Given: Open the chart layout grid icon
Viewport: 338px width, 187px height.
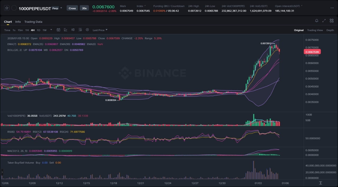Looking at the screenshot, I should [x=331, y=21].
